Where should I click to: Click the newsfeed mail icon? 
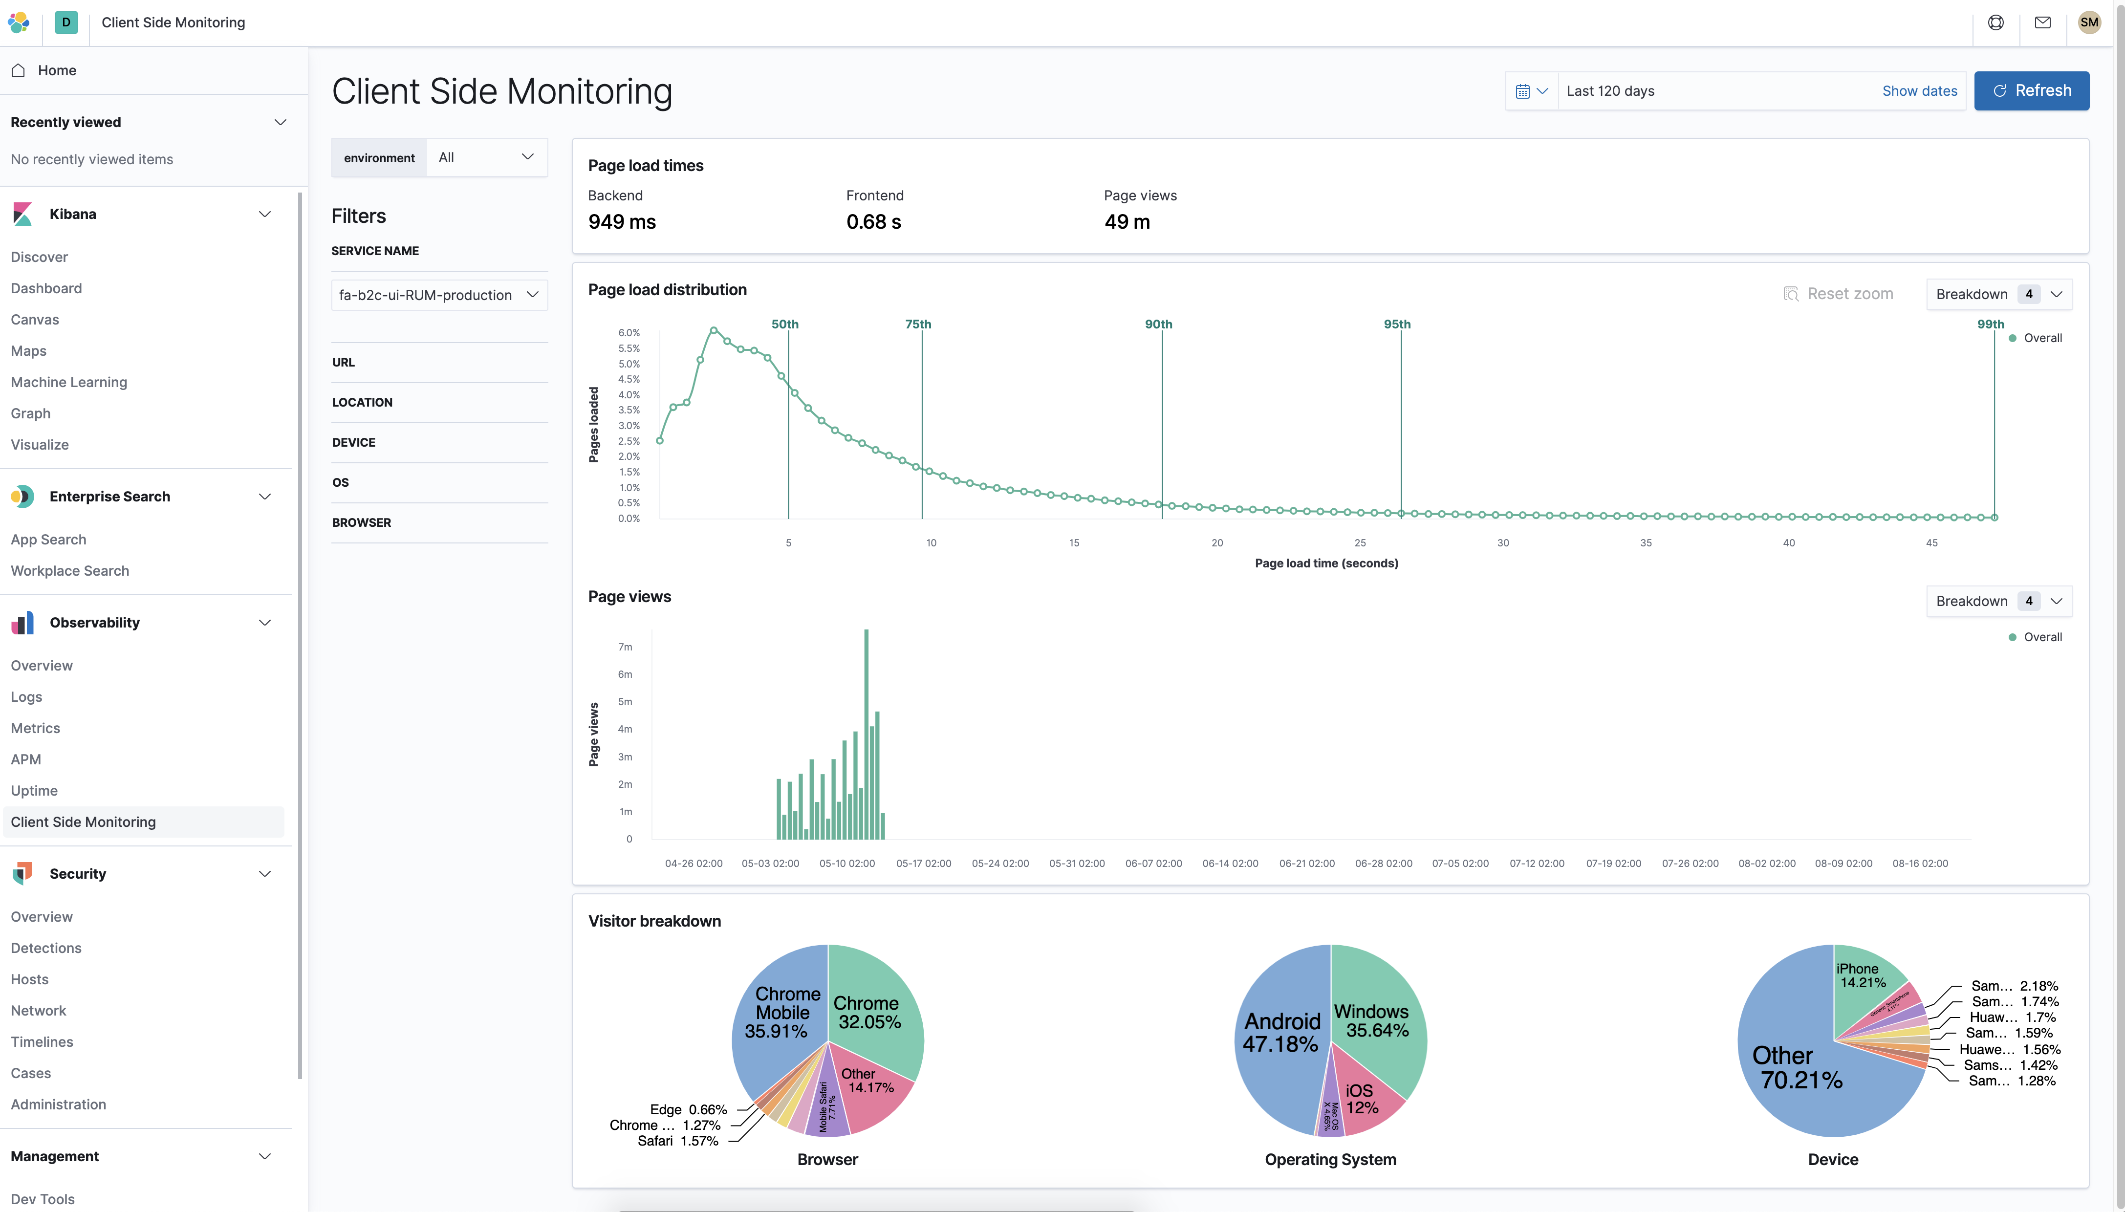coord(2042,22)
